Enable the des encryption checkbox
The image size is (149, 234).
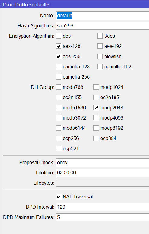pyautogui.click(x=59, y=36)
